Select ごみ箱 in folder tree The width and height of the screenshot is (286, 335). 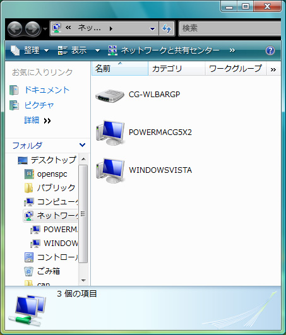pyautogui.click(x=49, y=271)
